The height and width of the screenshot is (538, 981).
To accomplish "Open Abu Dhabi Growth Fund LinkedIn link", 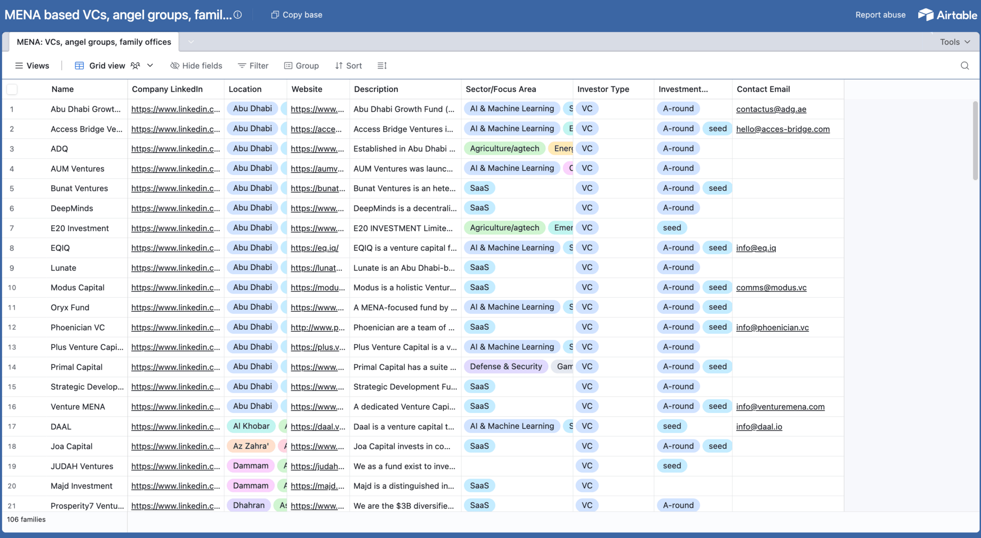I will tap(176, 109).
